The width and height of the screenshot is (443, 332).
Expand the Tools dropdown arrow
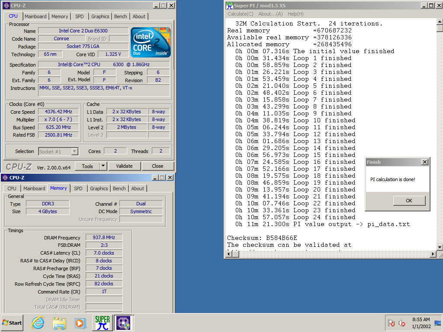pos(103,166)
